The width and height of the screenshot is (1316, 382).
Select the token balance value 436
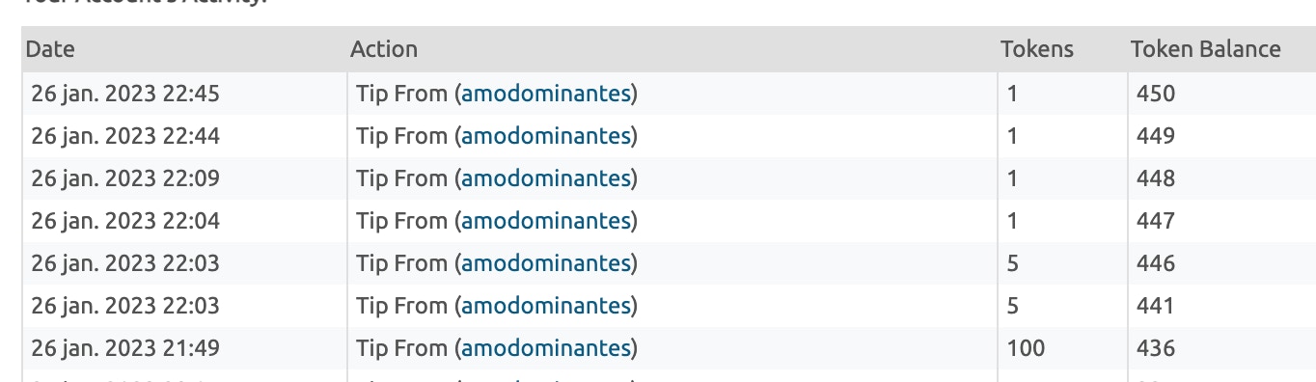pos(1156,348)
